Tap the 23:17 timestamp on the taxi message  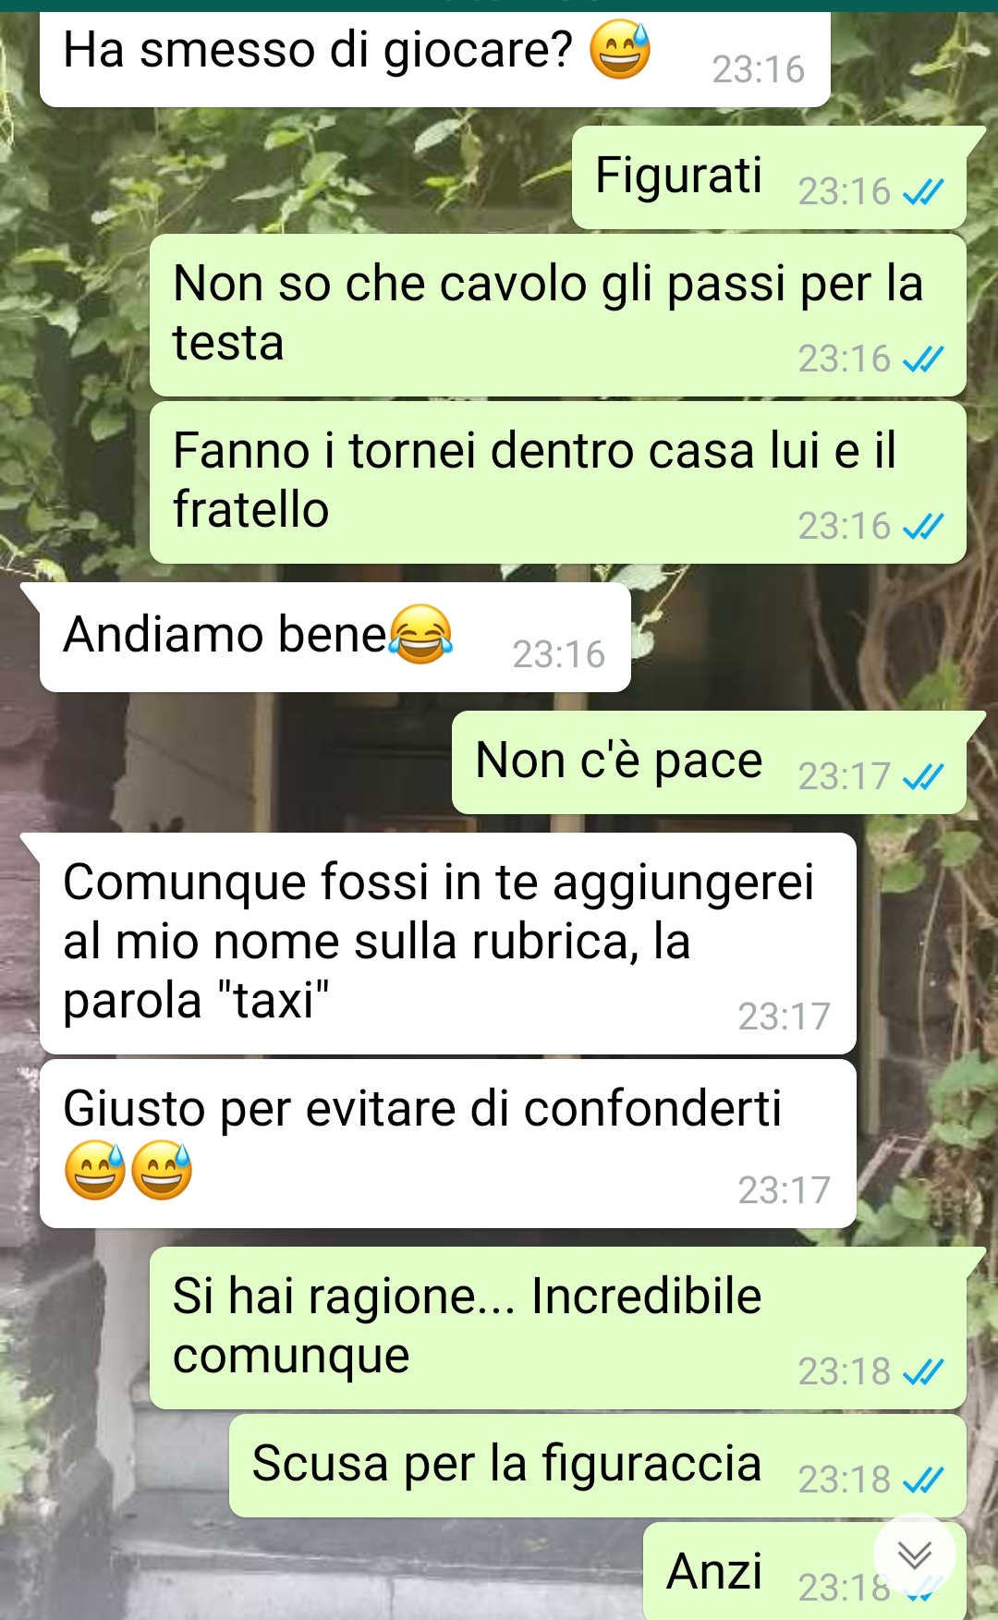(785, 1017)
